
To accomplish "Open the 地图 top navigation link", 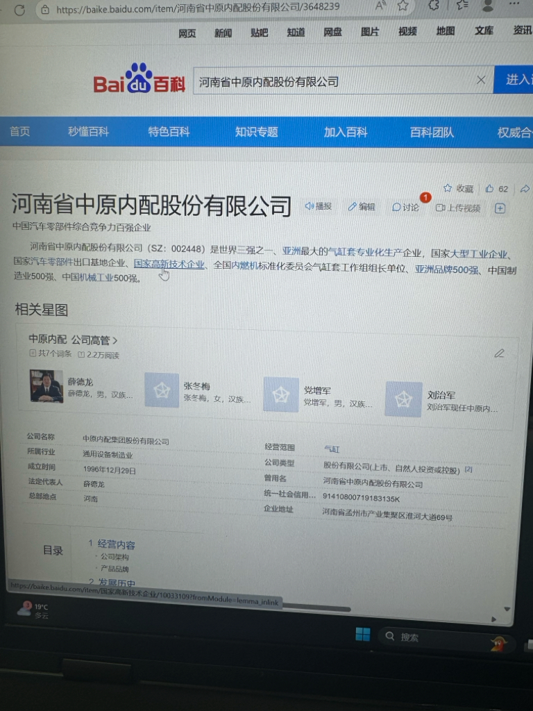I will pos(446,31).
